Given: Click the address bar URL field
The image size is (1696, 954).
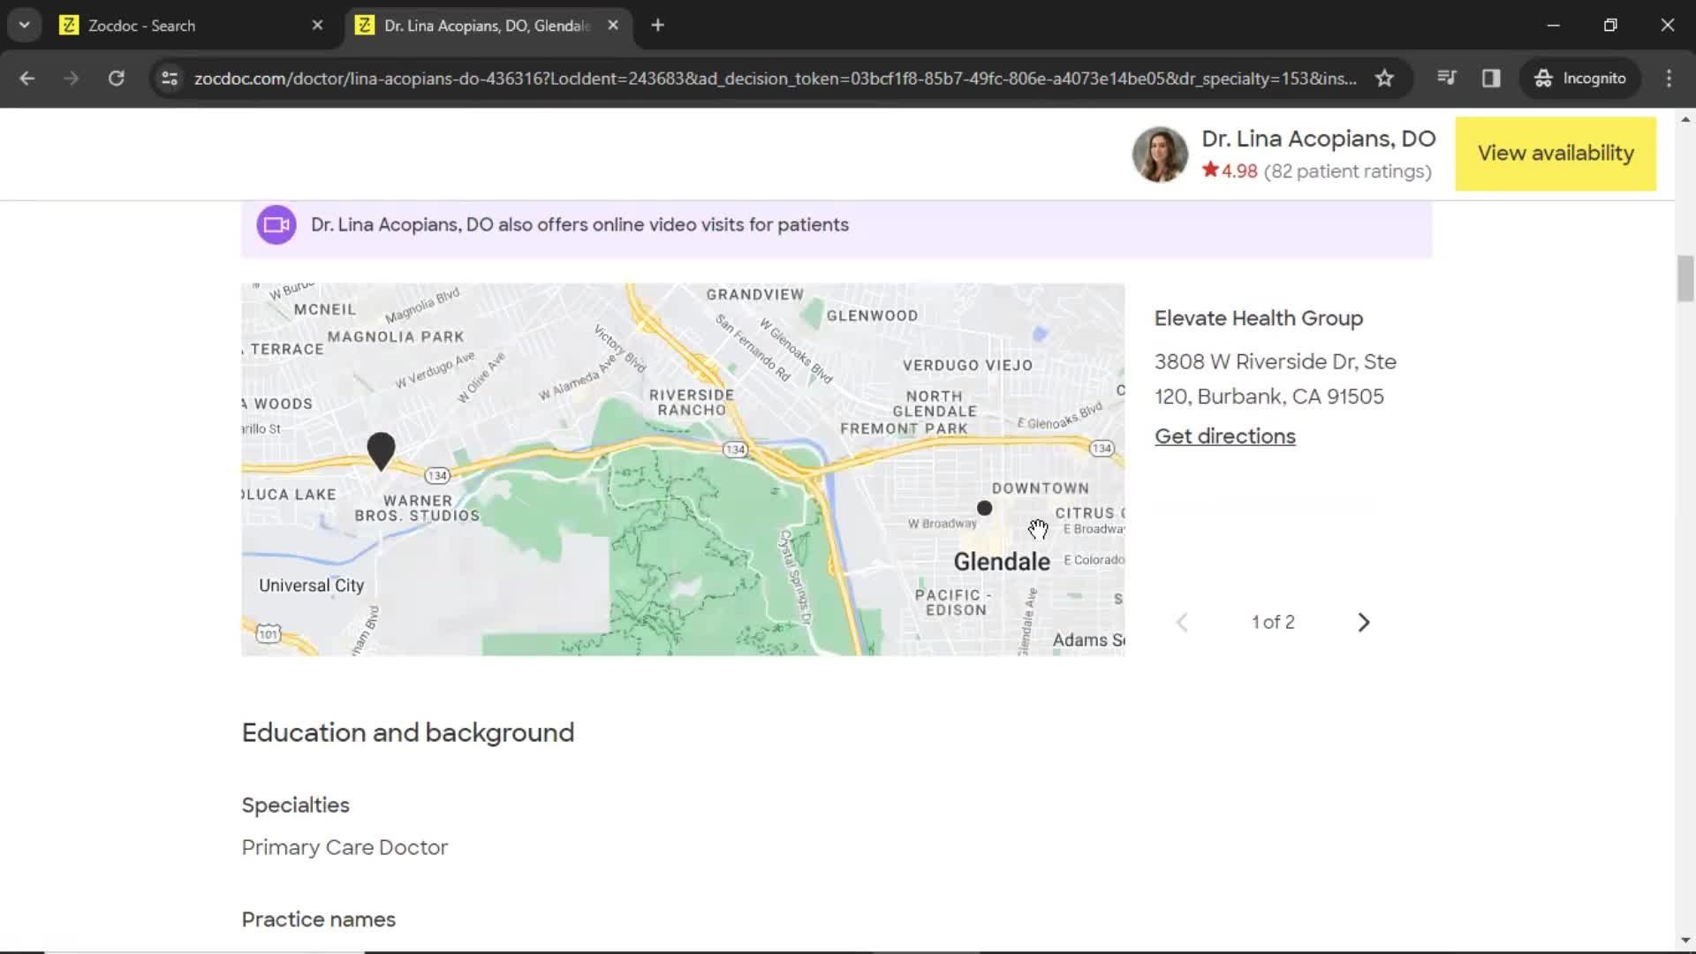Looking at the screenshot, I should (x=775, y=78).
